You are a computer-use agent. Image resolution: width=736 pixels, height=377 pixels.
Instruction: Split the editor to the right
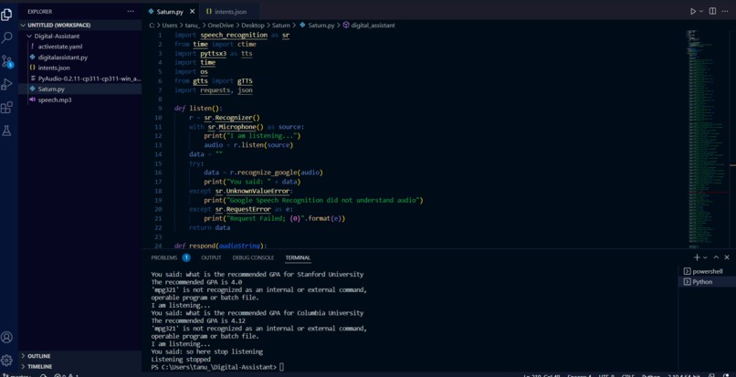(x=712, y=11)
